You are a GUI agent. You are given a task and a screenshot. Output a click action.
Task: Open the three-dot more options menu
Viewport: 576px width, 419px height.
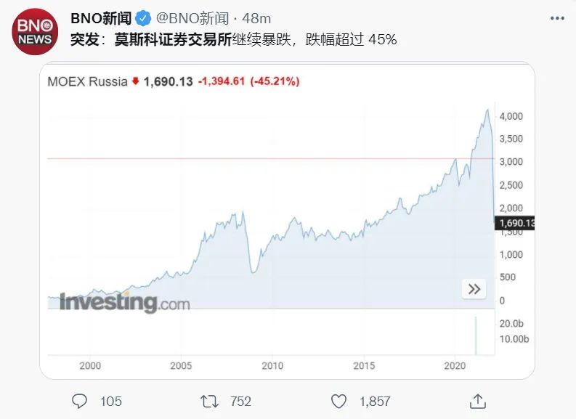(x=557, y=18)
